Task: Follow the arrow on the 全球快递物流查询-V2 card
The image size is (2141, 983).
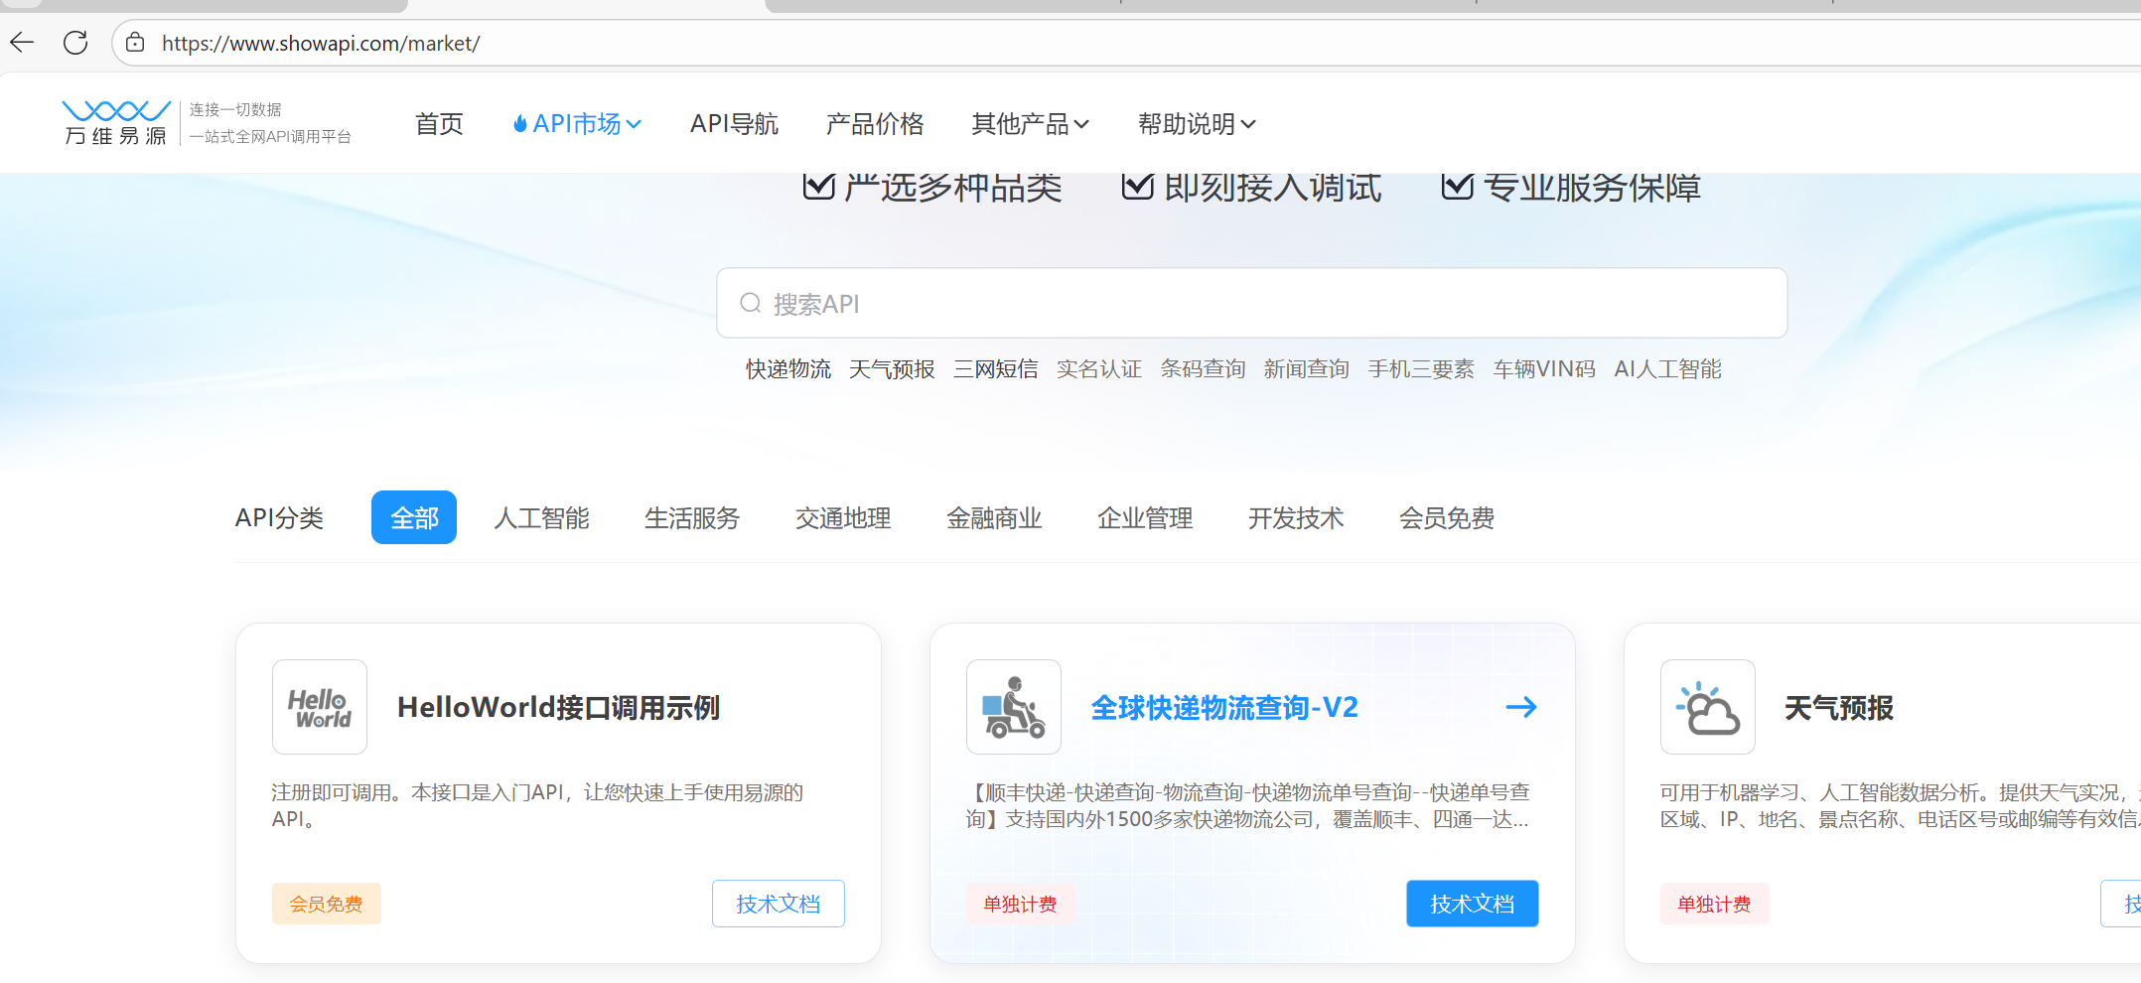Action: pyautogui.click(x=1521, y=707)
